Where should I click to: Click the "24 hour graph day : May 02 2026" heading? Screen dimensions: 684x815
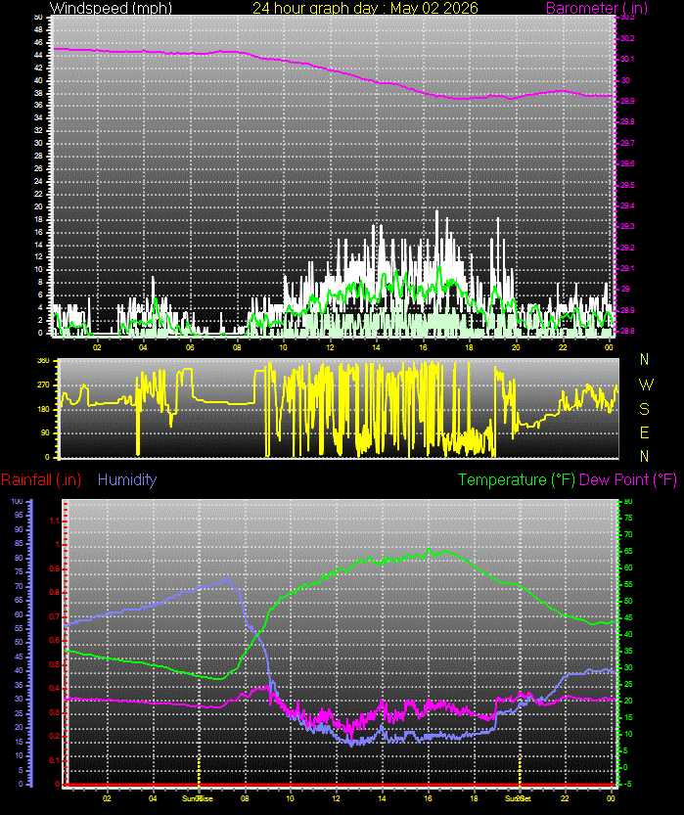click(365, 8)
